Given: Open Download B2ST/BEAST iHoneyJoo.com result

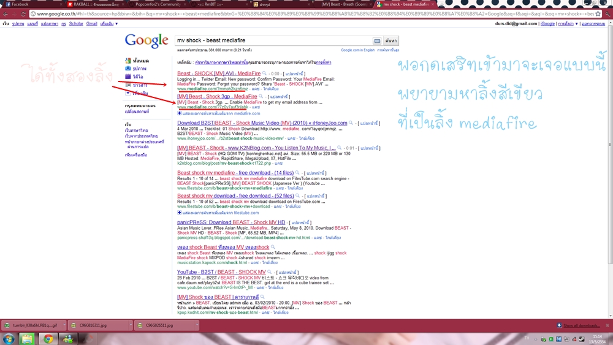Looking at the screenshot, I should [x=262, y=123].
